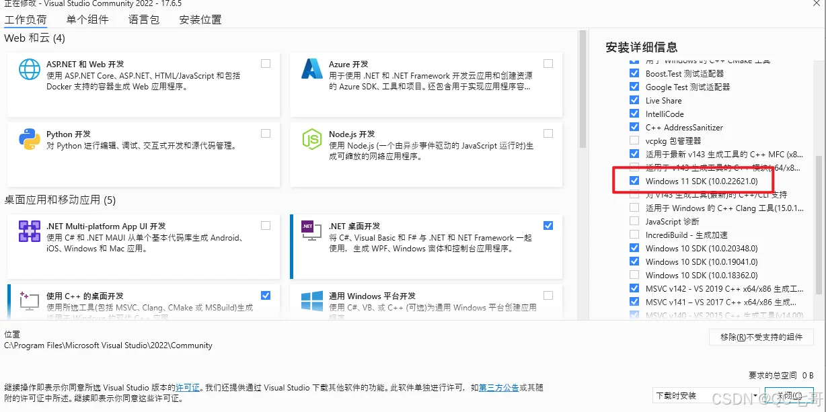
Task: Enable the ASP.NET 和 Web 开发 workload checkbox
Action: coord(266,64)
